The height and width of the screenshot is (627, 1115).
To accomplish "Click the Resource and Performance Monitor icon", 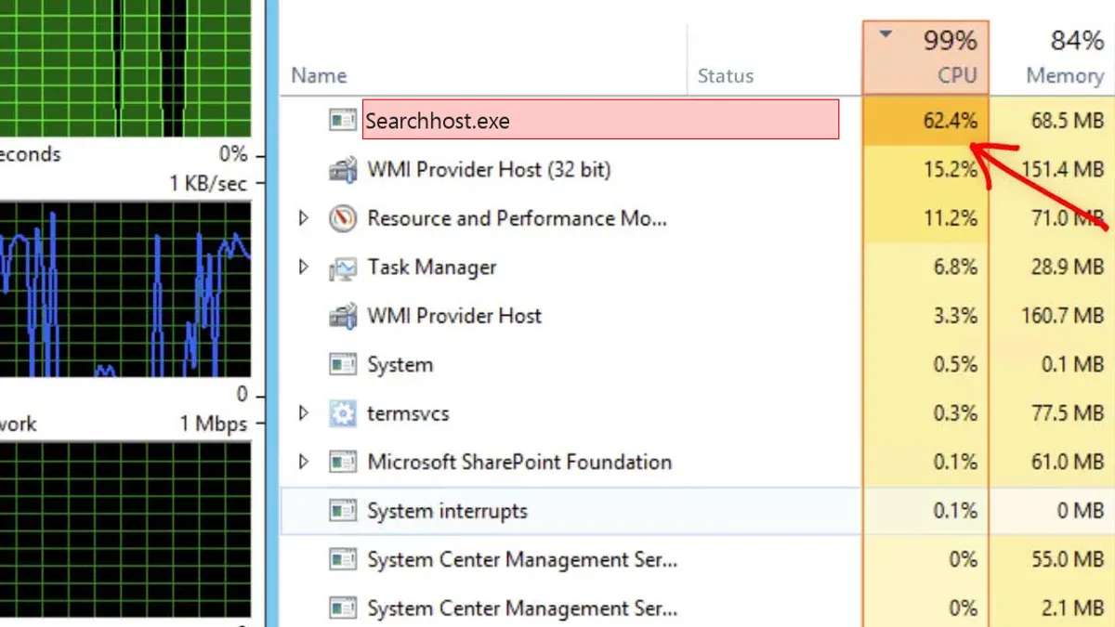I will [343, 219].
